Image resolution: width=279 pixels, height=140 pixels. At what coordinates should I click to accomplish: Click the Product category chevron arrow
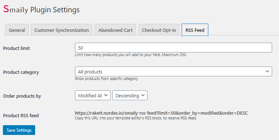[x=267, y=71]
